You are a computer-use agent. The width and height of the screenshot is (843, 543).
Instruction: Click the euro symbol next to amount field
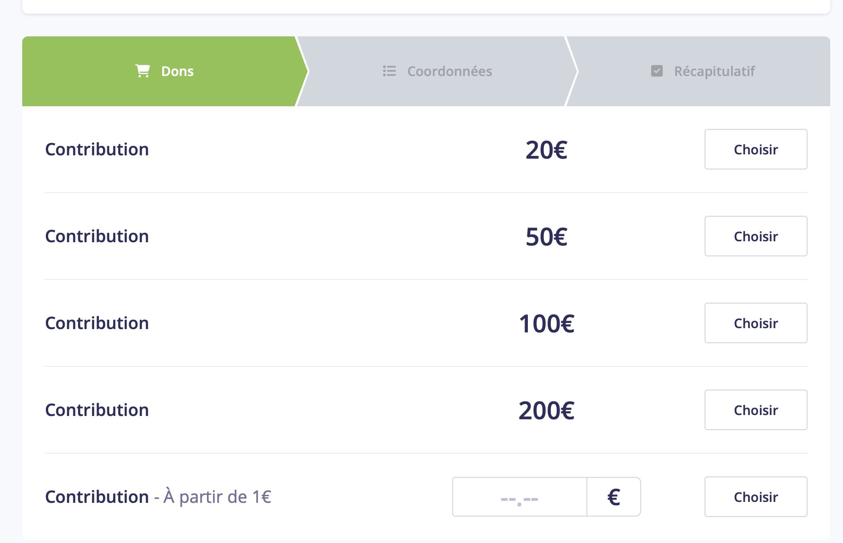click(613, 497)
